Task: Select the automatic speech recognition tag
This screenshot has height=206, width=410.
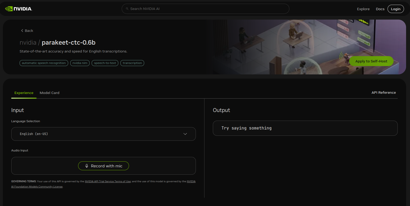Action: pos(44,63)
